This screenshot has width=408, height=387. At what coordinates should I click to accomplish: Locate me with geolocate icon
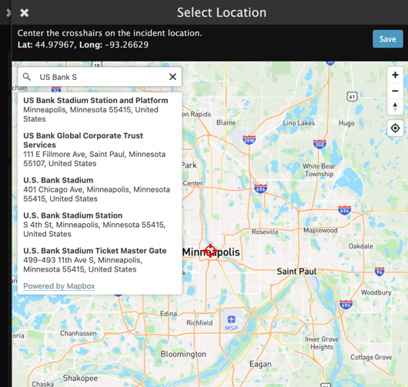pos(395,128)
